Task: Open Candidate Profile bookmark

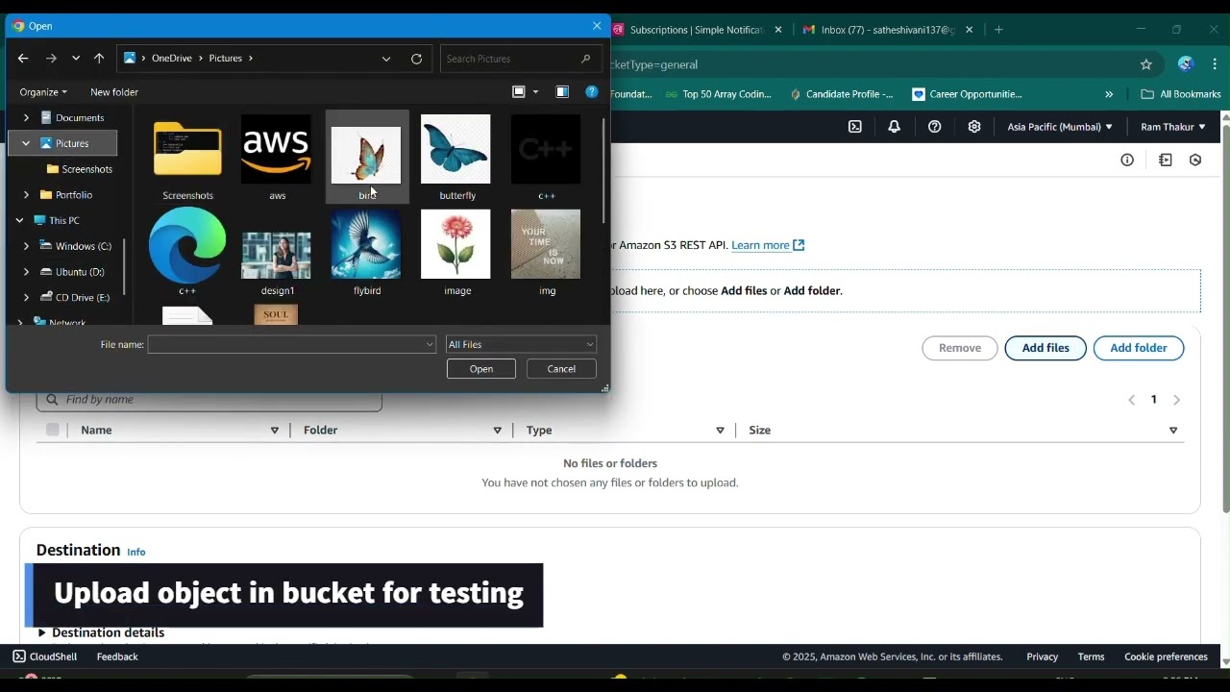Action: [842, 94]
